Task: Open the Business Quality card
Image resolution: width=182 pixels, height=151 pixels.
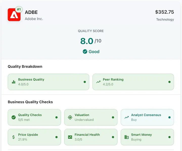Action: [x=49, y=82]
